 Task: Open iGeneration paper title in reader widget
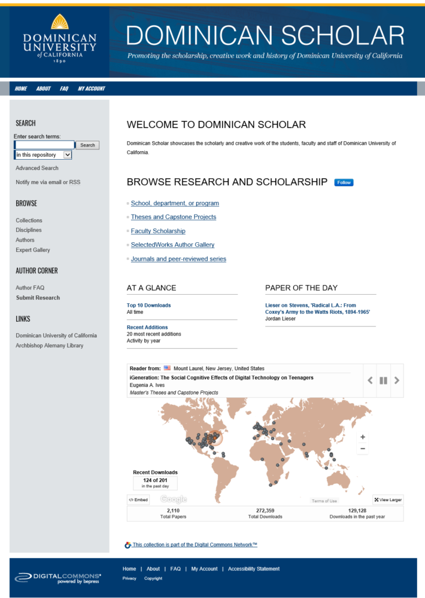(x=221, y=377)
